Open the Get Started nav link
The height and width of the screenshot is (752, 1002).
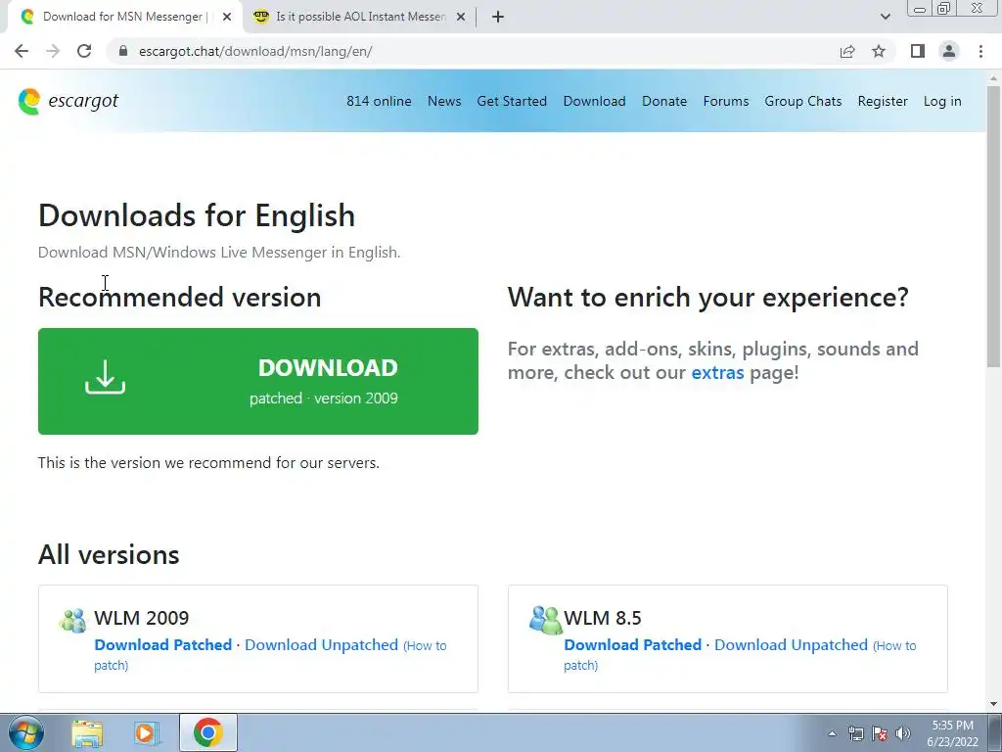click(512, 101)
